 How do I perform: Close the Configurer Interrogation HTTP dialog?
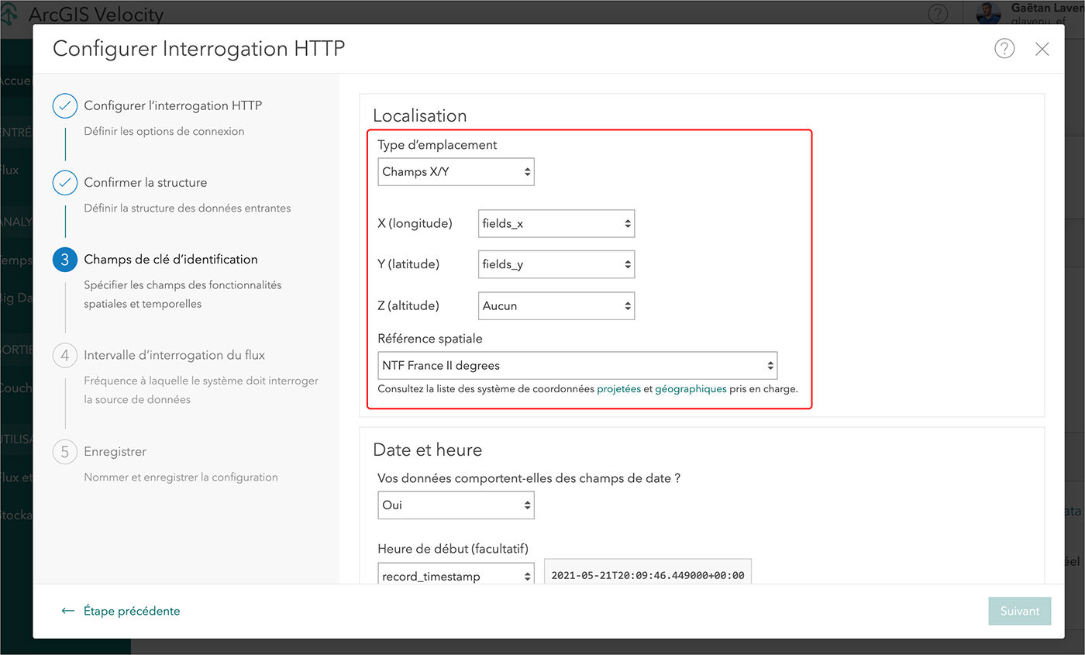(x=1042, y=49)
